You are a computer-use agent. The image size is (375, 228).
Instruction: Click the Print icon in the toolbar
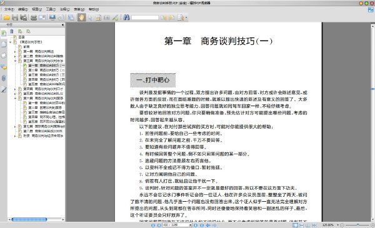point(34,17)
